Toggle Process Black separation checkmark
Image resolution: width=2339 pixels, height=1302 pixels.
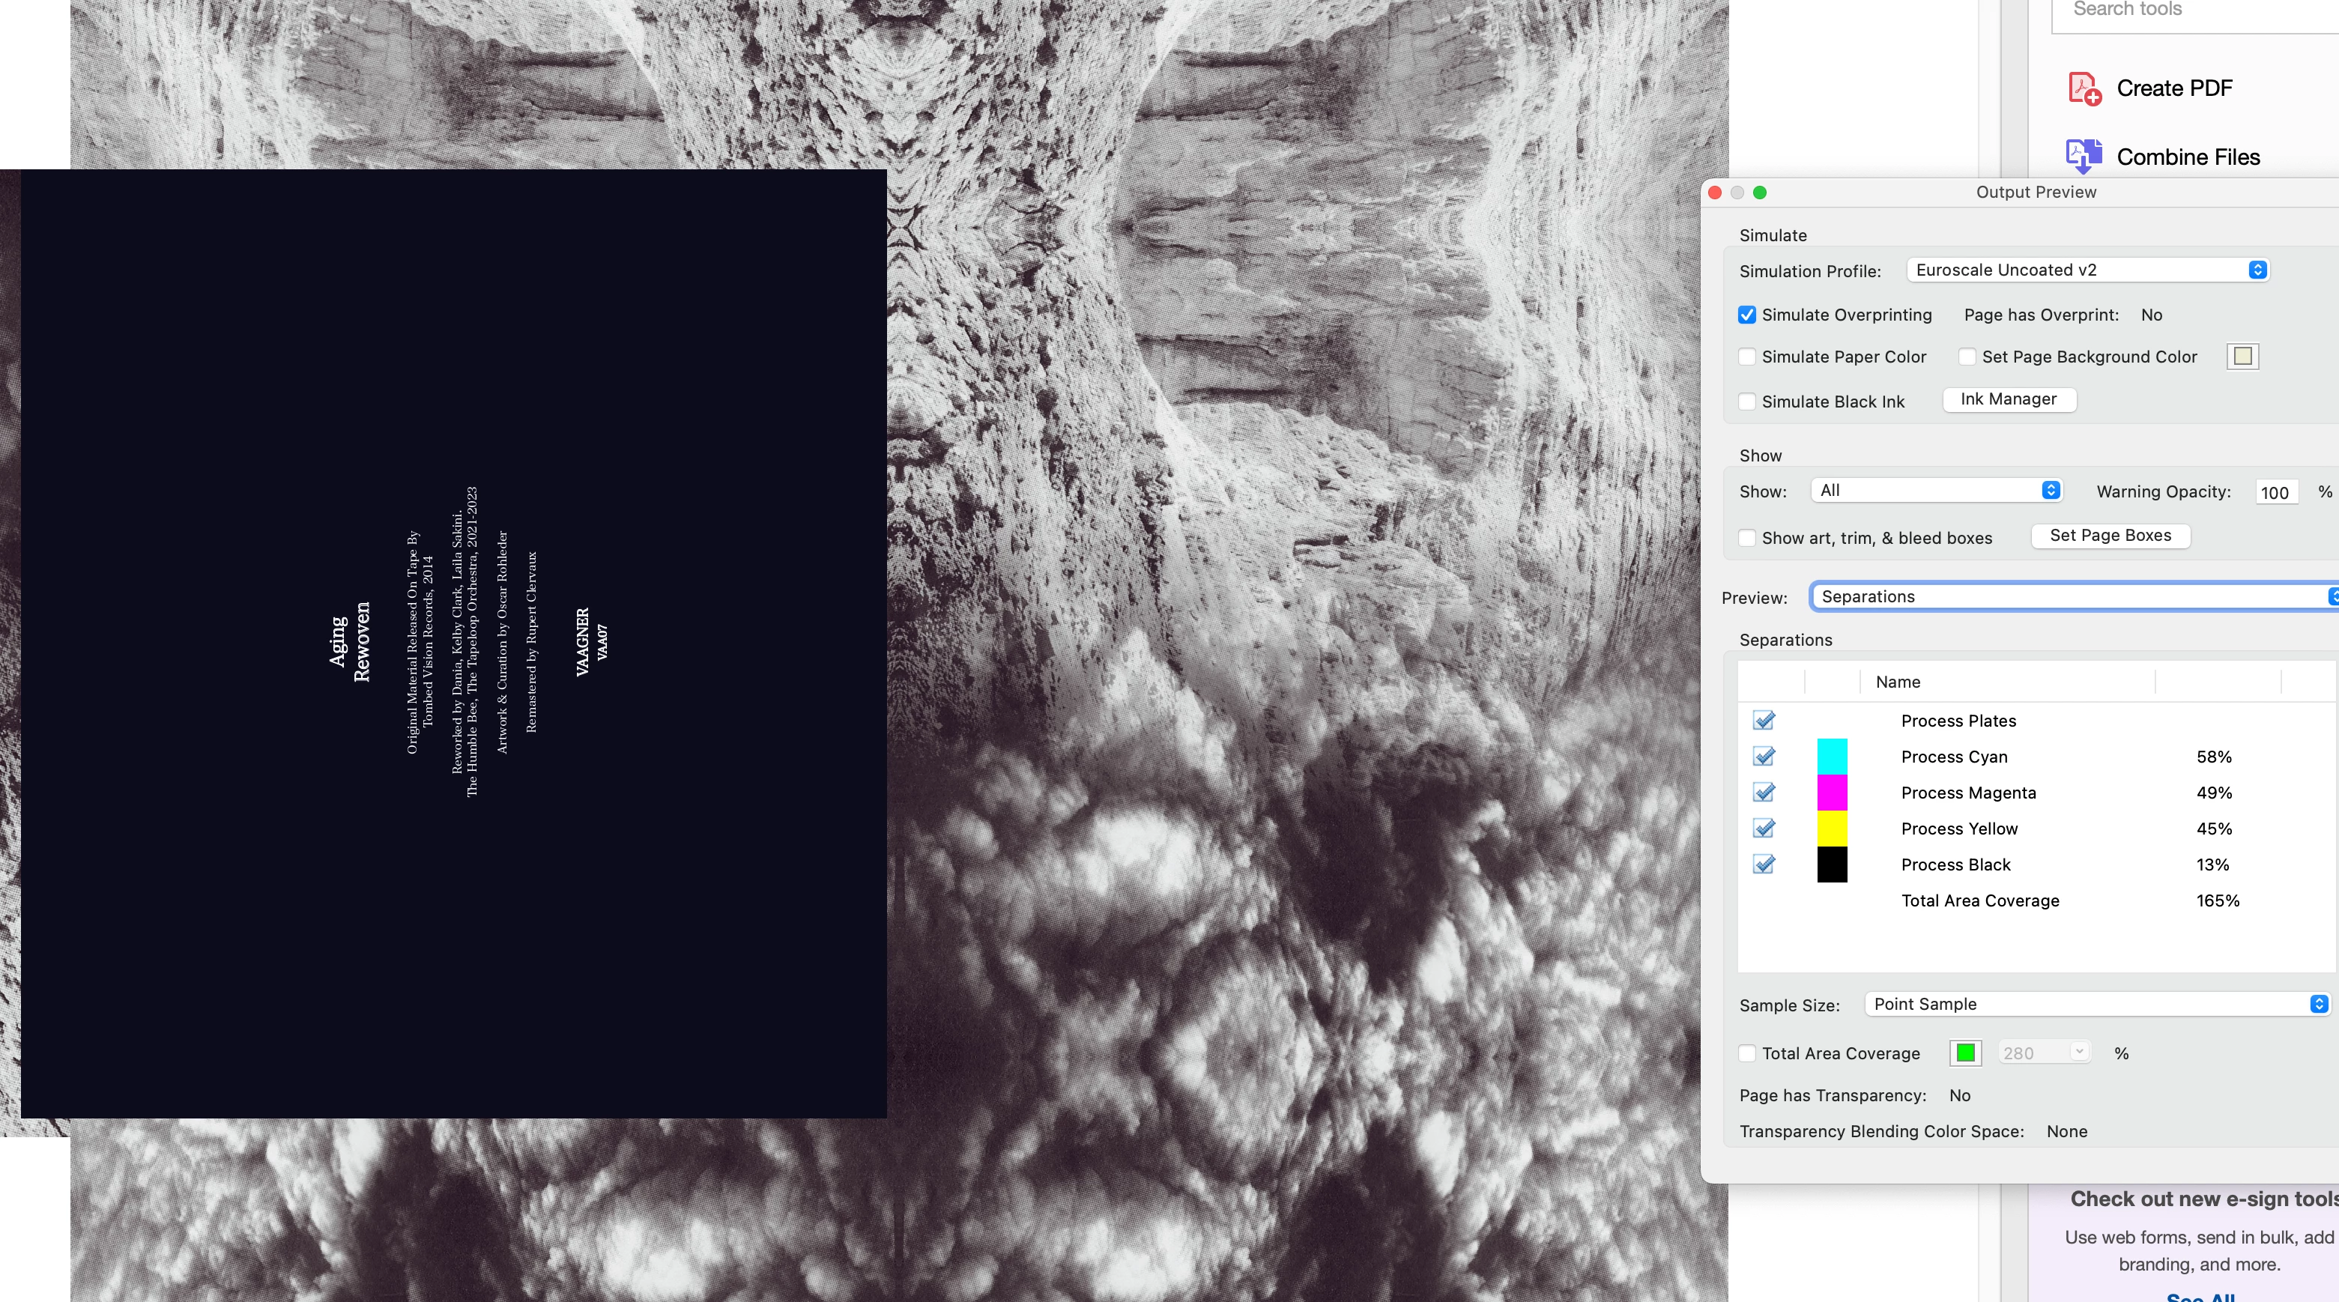(x=1764, y=865)
